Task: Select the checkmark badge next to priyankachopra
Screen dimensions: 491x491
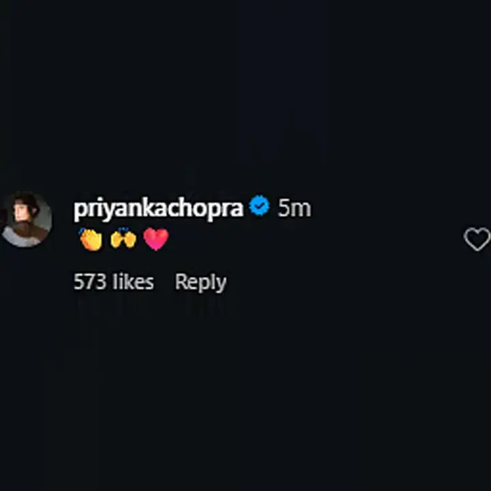Action: pos(259,205)
